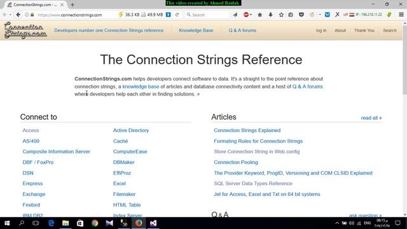Open the DBF / FoxPro link

coord(38,162)
